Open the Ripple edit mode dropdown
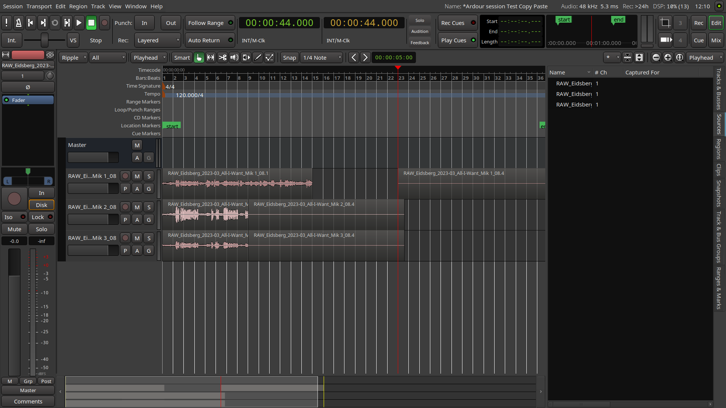The width and height of the screenshot is (726, 408). tap(73, 57)
